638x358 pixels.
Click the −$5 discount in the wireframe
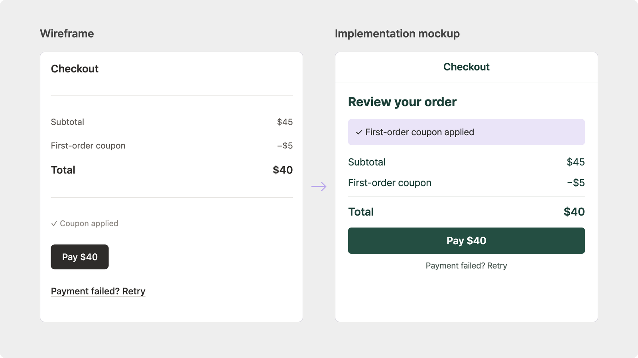[x=285, y=146]
